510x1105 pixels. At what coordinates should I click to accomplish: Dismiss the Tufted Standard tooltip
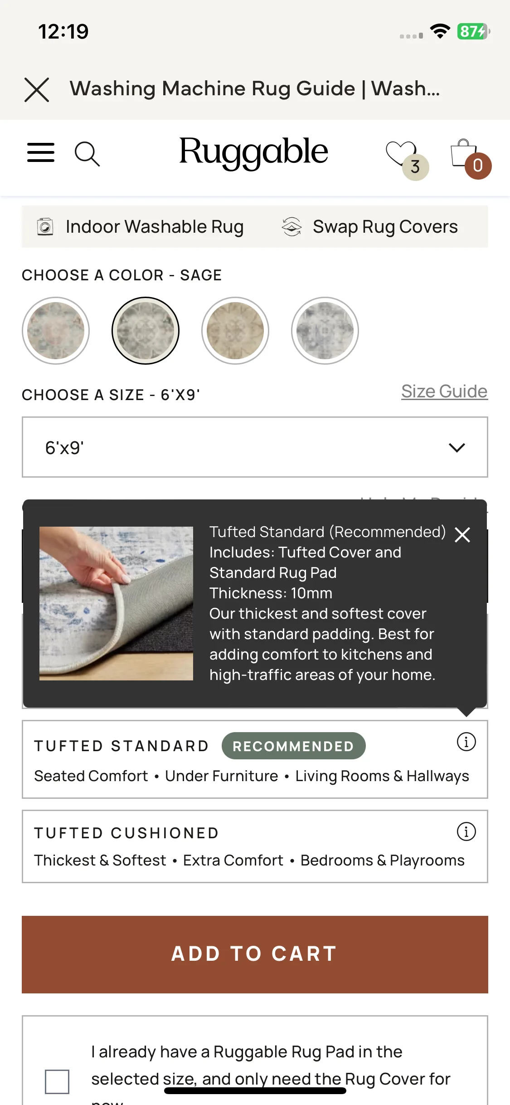click(462, 534)
